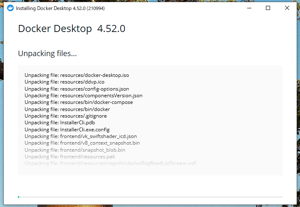The height and width of the screenshot is (207, 300).
Task: Close the Docker Desktop installer
Action: 287,8
